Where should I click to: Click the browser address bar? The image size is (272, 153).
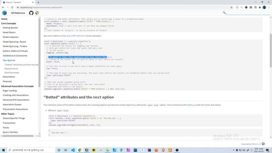(x=123, y=7)
